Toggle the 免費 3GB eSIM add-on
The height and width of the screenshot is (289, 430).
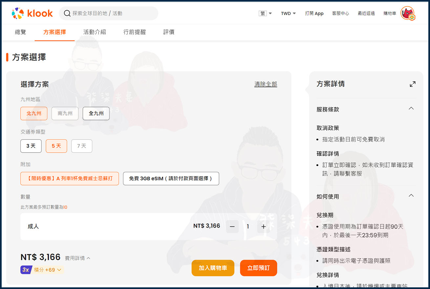click(x=171, y=178)
